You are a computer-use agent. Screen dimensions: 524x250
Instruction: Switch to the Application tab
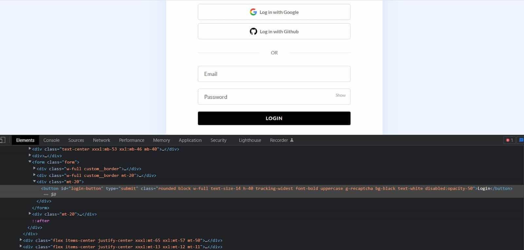coord(190,140)
